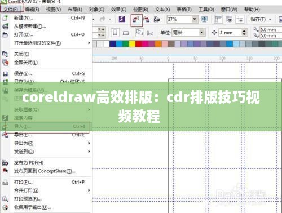Select landscape page orientation icon
Viewport: 282px width, 213px height.
click(x=126, y=33)
